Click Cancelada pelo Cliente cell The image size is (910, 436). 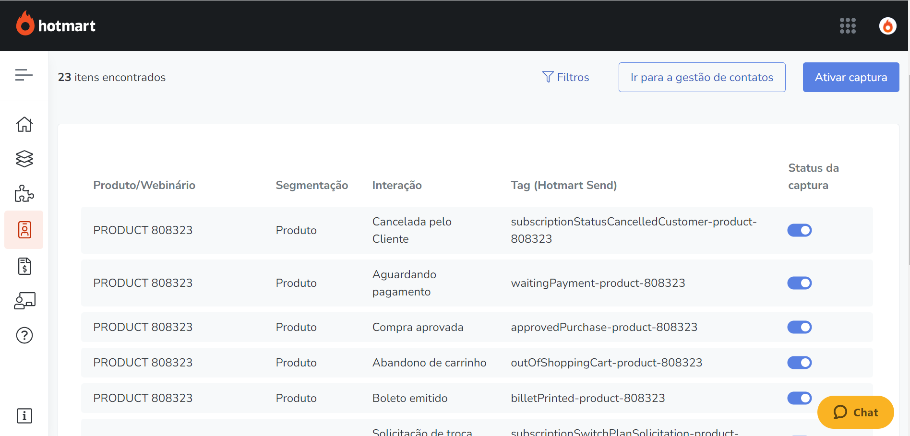(x=412, y=230)
